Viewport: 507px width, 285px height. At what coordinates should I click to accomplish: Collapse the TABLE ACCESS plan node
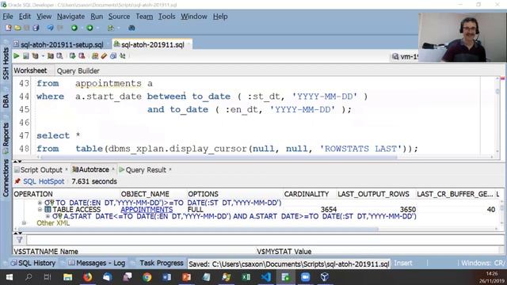40,209
